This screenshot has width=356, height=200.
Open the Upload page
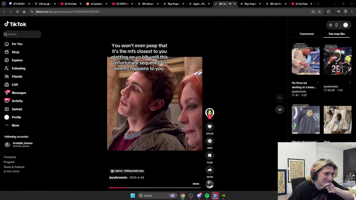coord(13,109)
